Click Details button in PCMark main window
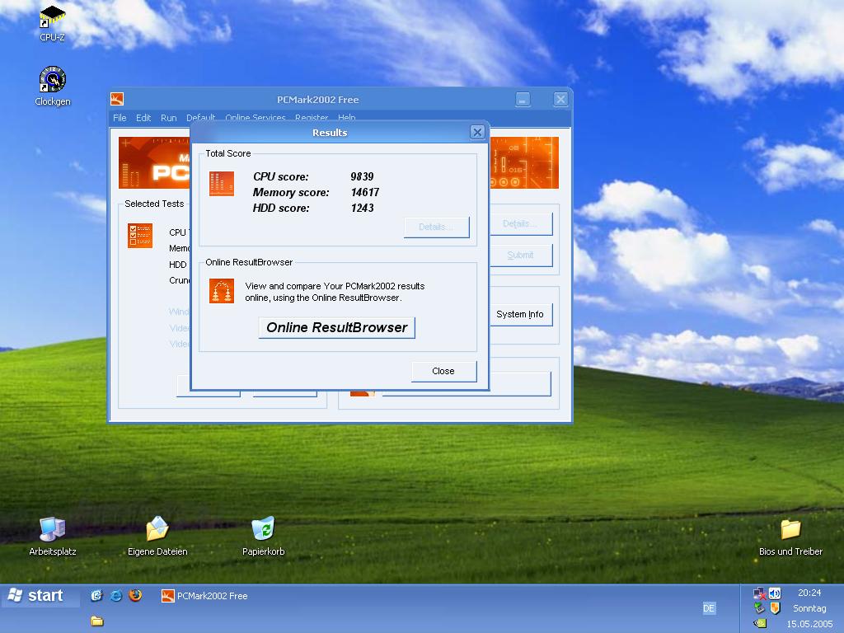 point(520,223)
